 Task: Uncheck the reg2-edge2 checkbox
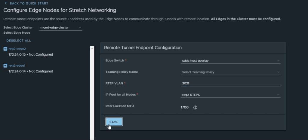[5, 49]
